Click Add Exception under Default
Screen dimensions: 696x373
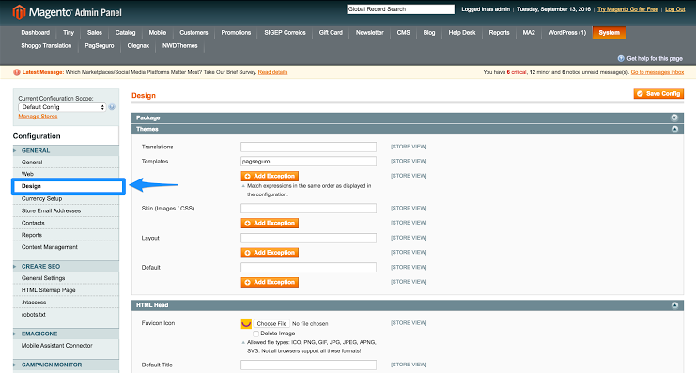click(x=270, y=282)
